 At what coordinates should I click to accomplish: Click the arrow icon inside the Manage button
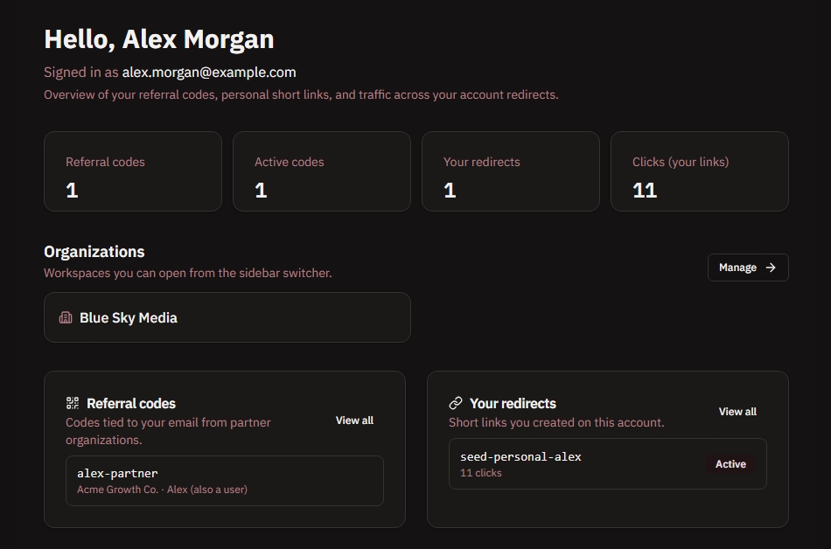click(x=771, y=268)
